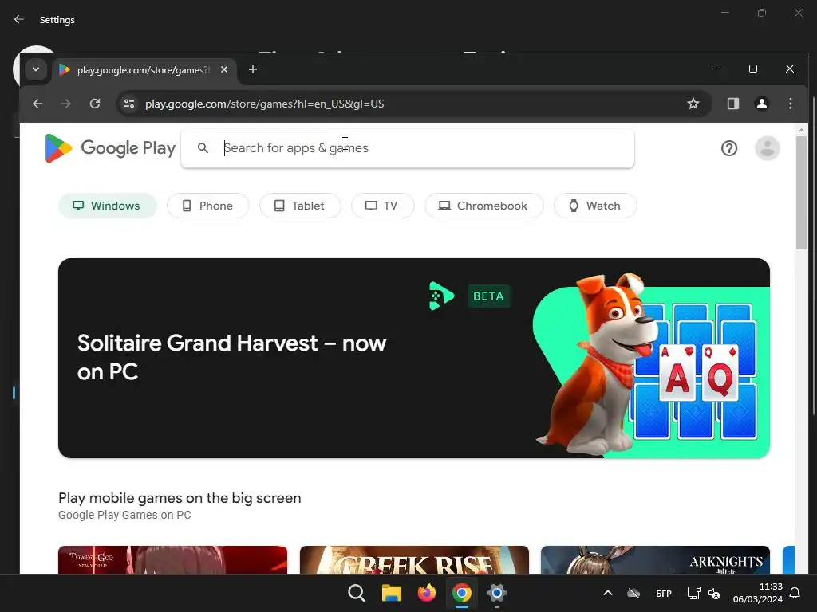
Task: Click the scrollbar up arrow
Action: coord(801,129)
